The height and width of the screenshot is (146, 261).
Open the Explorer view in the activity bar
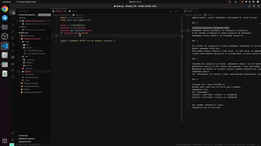tap(13, 12)
